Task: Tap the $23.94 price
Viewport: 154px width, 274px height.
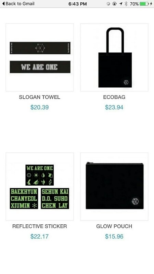Action: coord(114,107)
